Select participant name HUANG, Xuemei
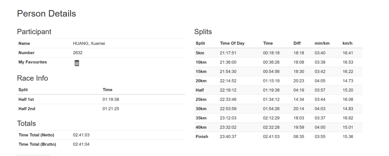The image size is (389, 156). [x=89, y=43]
